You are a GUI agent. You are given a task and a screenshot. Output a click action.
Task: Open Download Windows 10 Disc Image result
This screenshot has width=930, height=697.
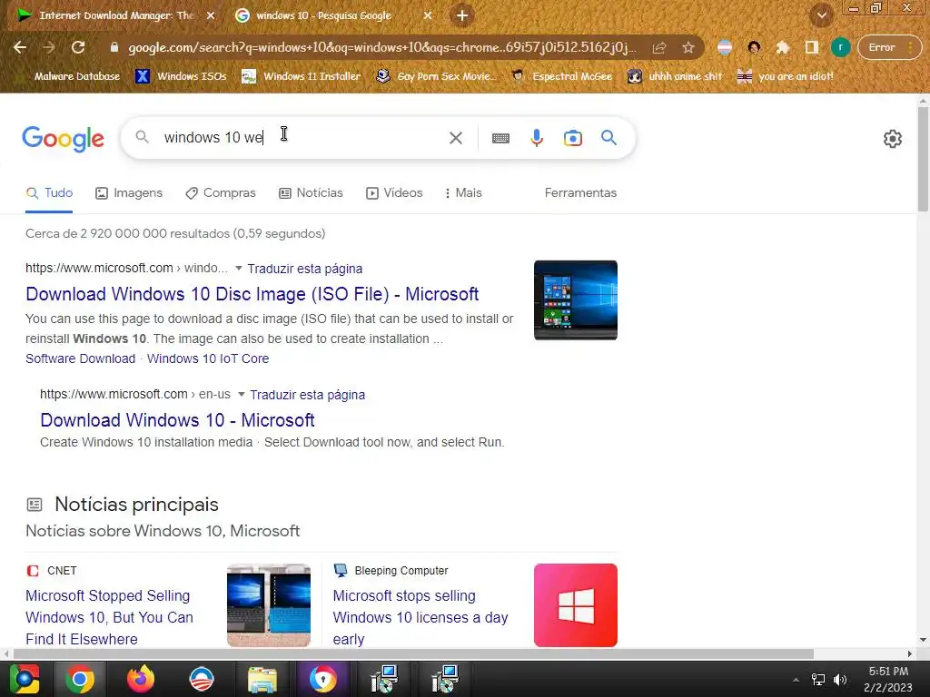(x=252, y=294)
